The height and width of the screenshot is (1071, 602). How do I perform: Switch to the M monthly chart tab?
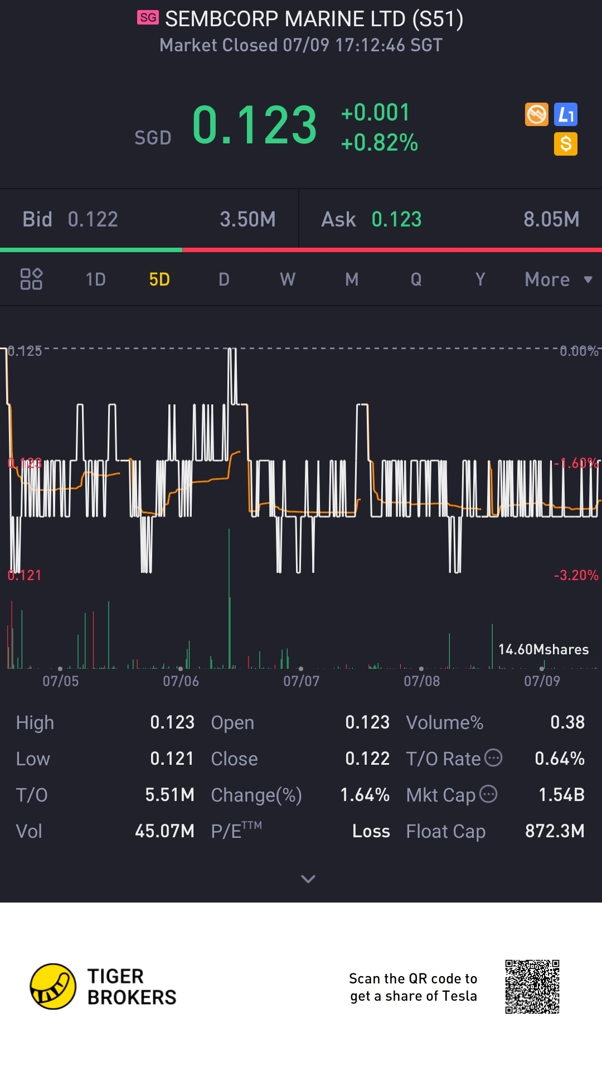[352, 279]
